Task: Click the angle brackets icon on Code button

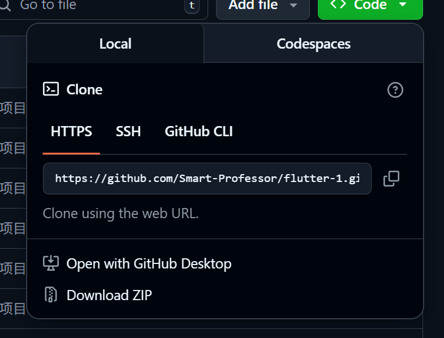Action: tap(338, 5)
